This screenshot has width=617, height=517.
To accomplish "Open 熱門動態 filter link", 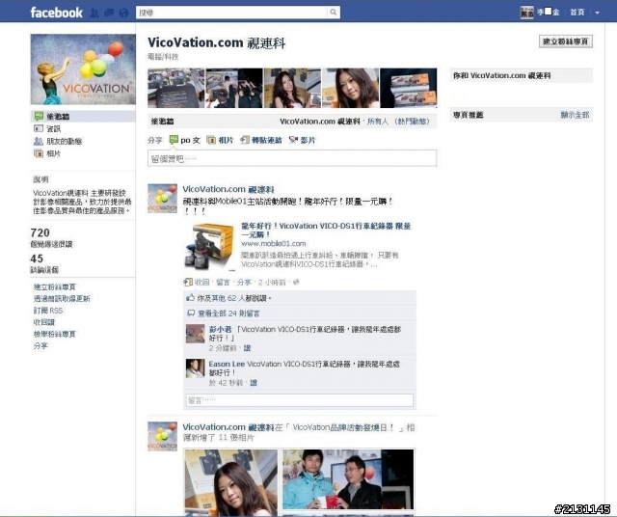I will click(x=412, y=122).
